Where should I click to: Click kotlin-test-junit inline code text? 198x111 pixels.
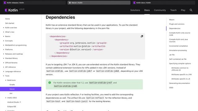(77, 101)
